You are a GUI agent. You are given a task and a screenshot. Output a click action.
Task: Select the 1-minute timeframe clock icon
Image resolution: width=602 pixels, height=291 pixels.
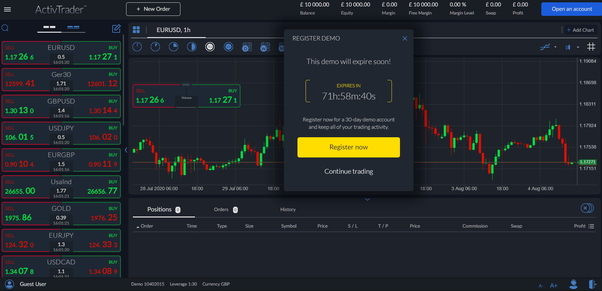(137, 47)
